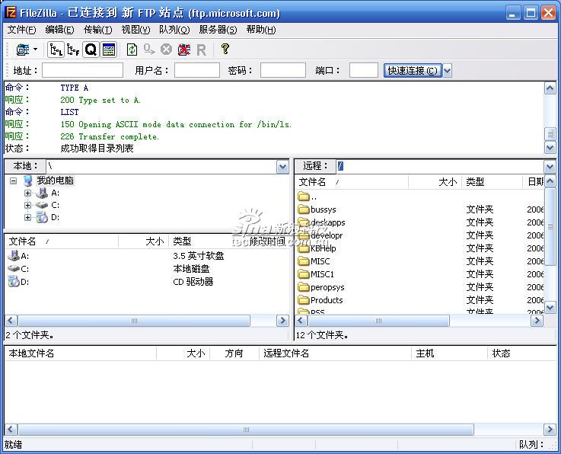Viewport: 561px width, 454px height.
Task: Click the 快速连接(C) button
Action: click(x=413, y=71)
